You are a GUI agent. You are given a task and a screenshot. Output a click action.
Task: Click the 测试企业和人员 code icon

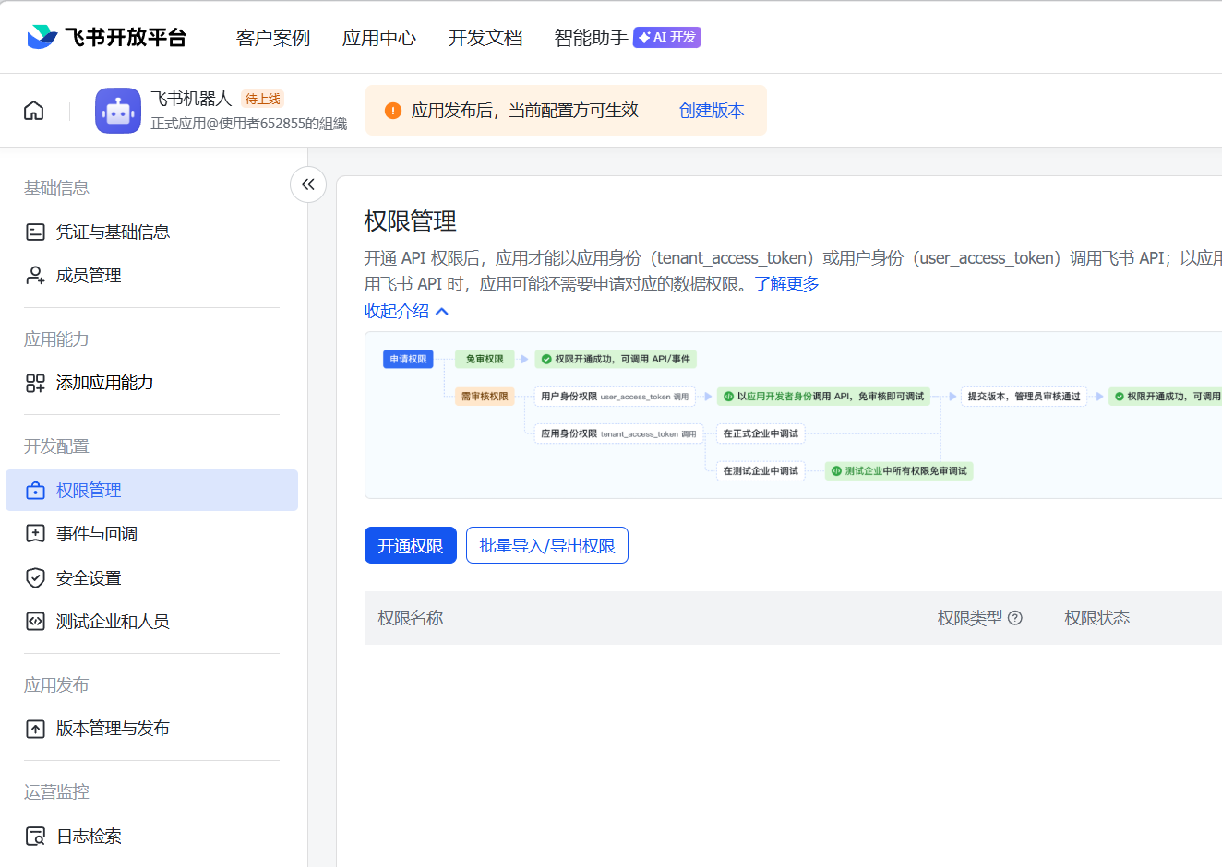pos(35,622)
